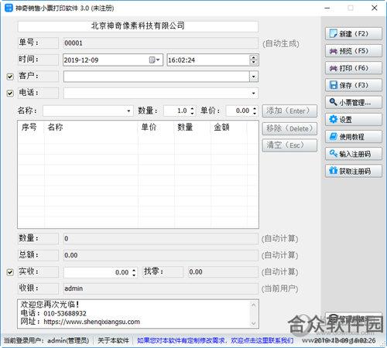Viewport: 387px width, 348px height.
Task: Adjust the 数量 quantity 1.0 spinner
Action: [x=192, y=111]
